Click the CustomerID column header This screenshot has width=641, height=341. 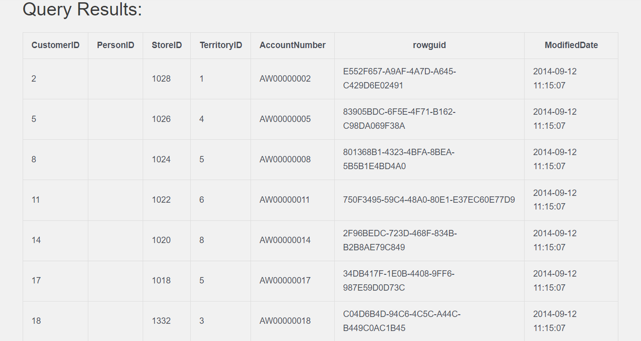pos(55,45)
